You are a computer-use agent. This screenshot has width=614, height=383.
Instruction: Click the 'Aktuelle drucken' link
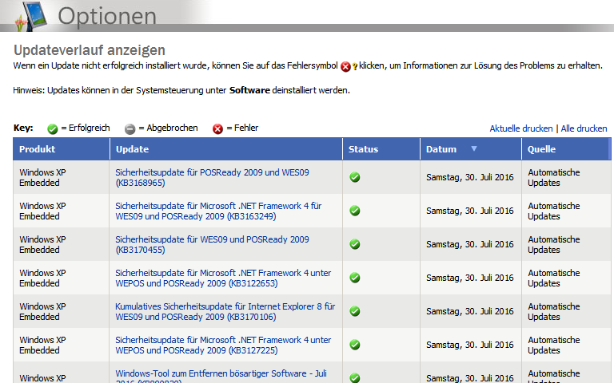(x=520, y=128)
